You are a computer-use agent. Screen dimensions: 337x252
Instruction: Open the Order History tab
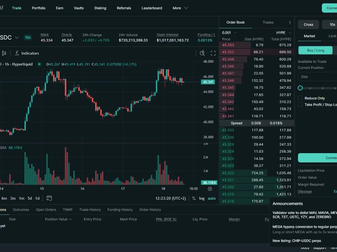pos(150,210)
